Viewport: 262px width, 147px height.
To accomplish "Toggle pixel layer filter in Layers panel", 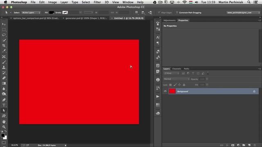I will point(183,73).
